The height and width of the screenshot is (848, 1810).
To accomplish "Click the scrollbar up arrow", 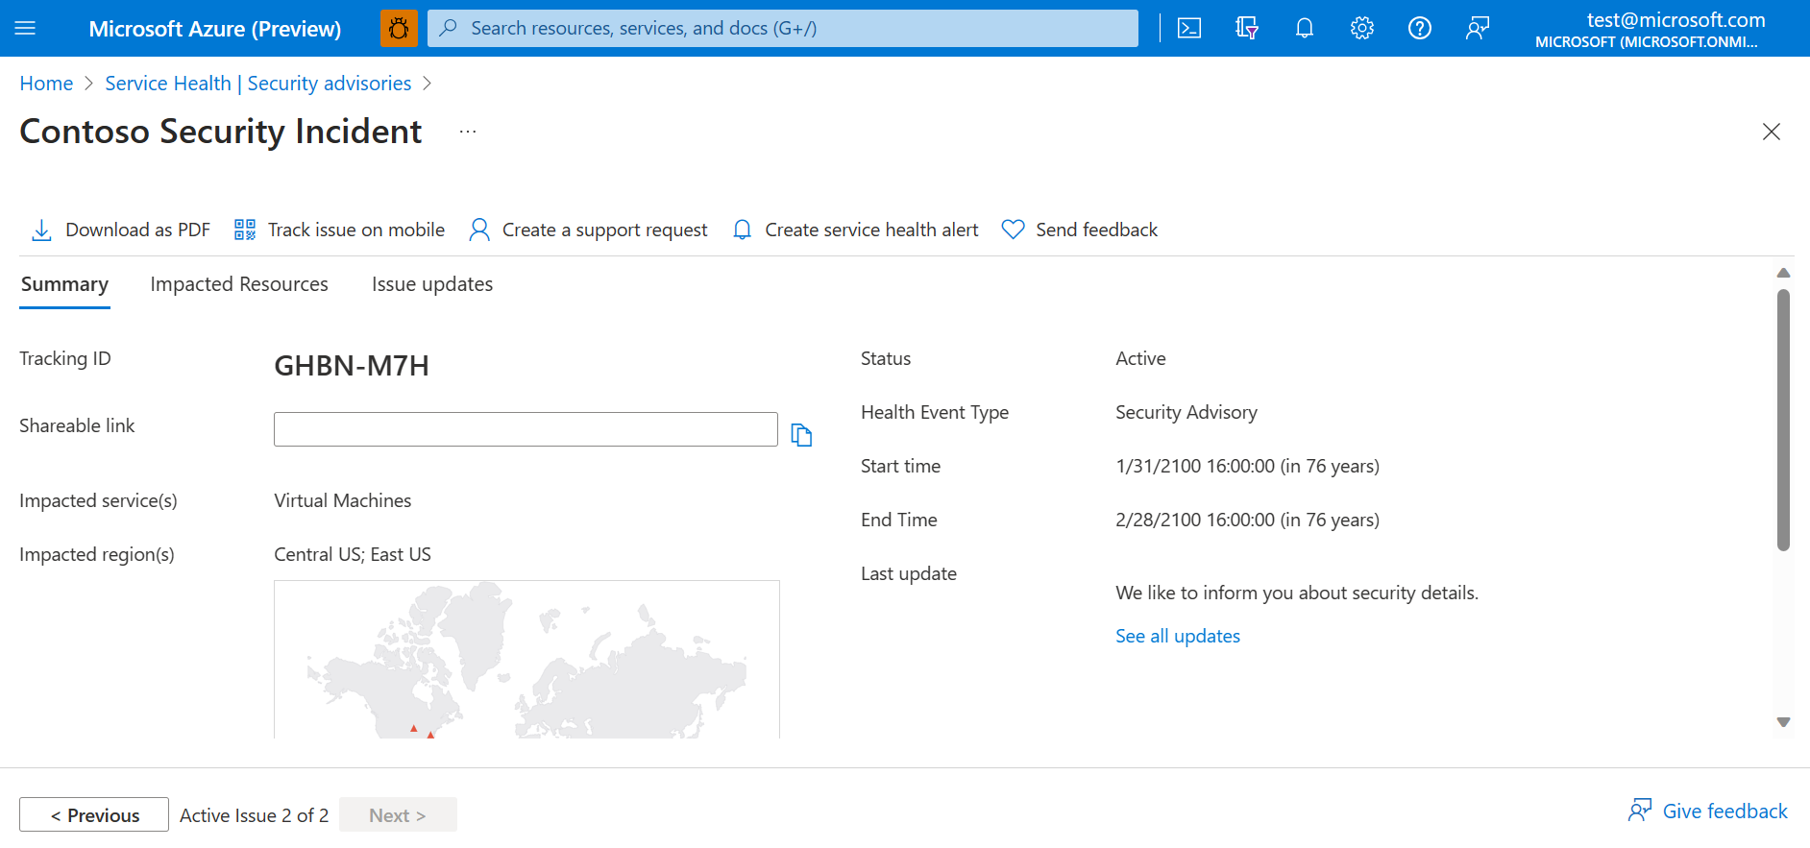I will (1783, 274).
